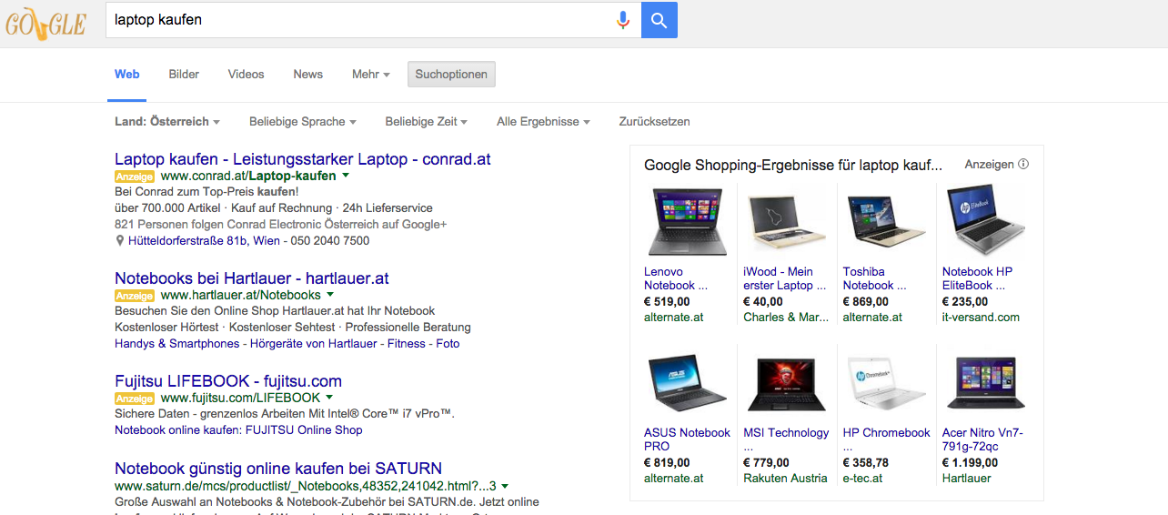Toggle the Suchoptionen button
The height and width of the screenshot is (515, 1168).
coord(451,75)
